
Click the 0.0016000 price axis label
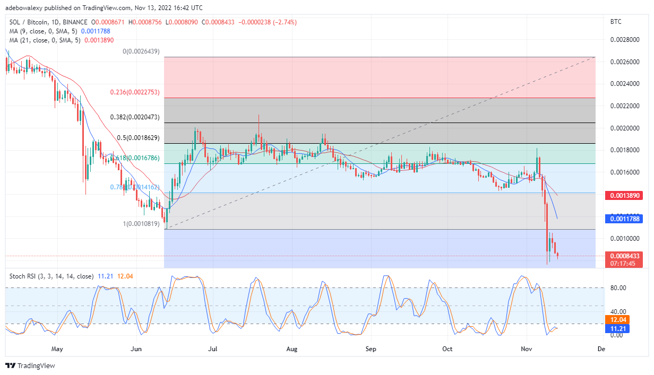coord(625,172)
